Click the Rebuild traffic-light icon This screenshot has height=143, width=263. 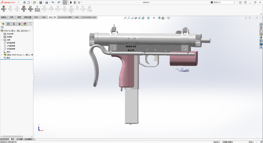coord(71,2)
